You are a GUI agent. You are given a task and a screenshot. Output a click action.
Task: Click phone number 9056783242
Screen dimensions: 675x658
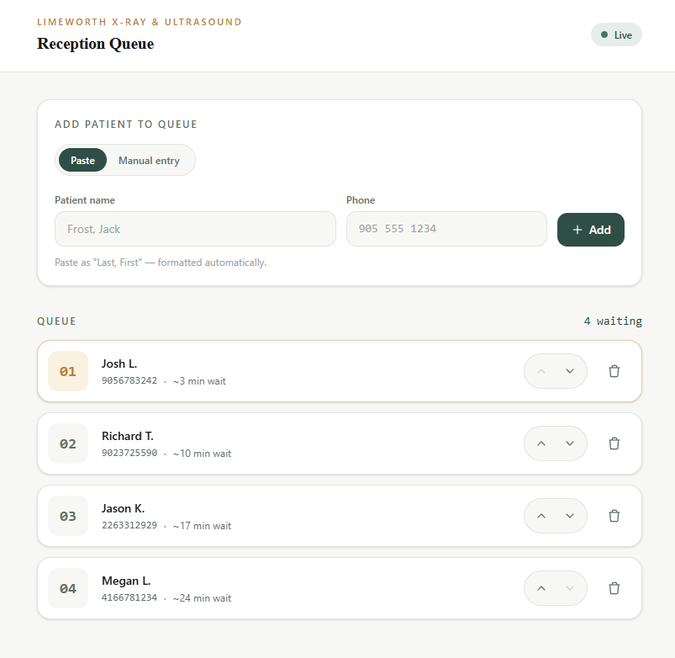(x=129, y=380)
